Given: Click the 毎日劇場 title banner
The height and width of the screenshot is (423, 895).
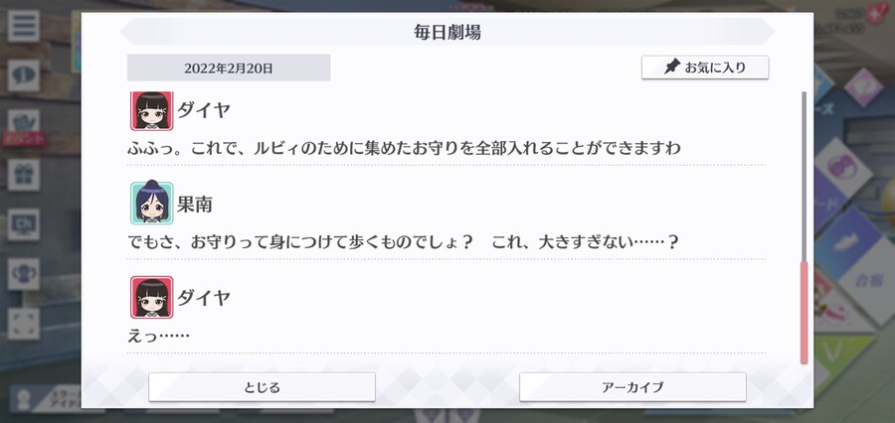Looking at the screenshot, I should click(x=447, y=32).
